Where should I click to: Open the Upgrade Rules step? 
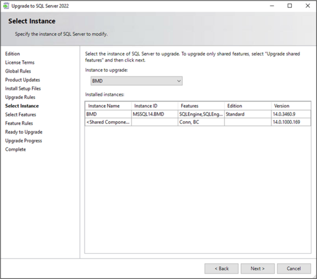20,97
